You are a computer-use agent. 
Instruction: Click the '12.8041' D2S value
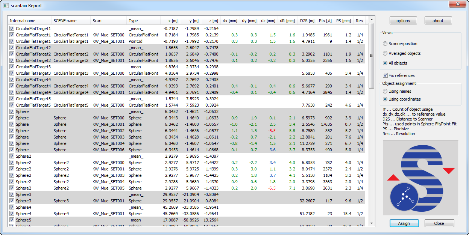point(307,137)
